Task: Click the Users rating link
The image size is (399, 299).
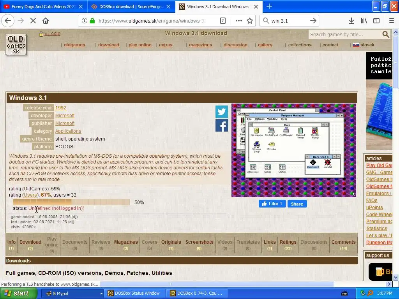Action: pyautogui.click(x=30, y=195)
